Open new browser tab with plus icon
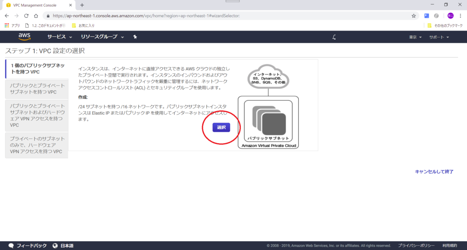Screen dimensions: 467x250 (x=82, y=5)
